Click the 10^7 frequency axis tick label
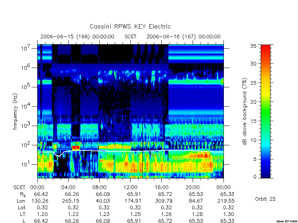The height and width of the screenshot is (223, 298). point(26,48)
